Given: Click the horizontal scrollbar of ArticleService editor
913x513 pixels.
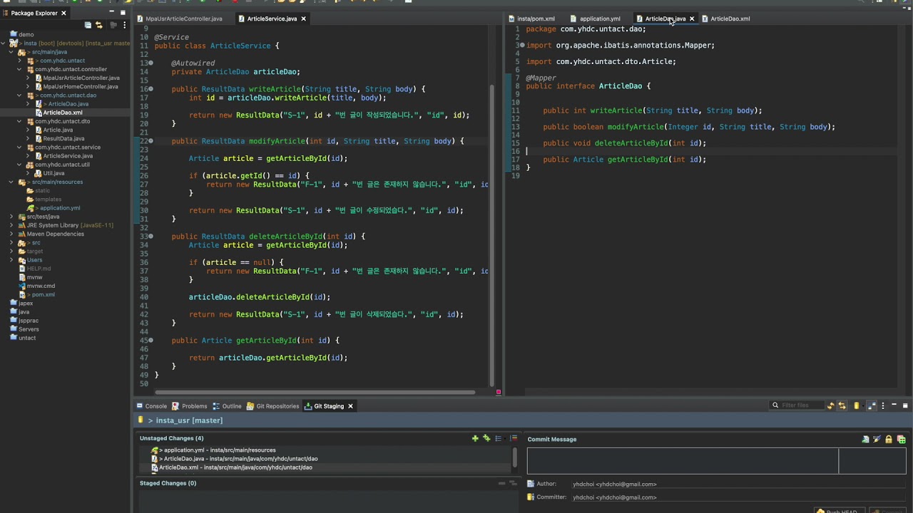Looking at the screenshot, I should tap(315, 392).
